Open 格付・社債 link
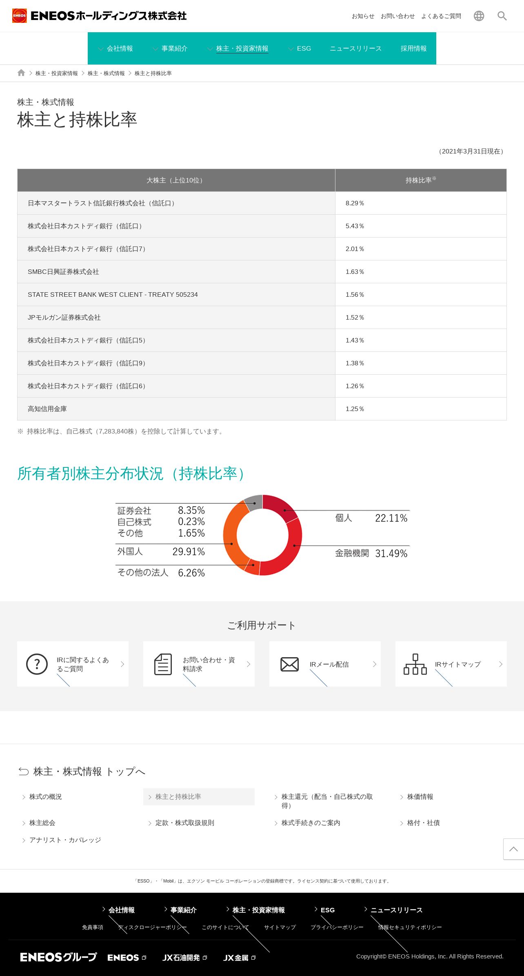 click(423, 823)
